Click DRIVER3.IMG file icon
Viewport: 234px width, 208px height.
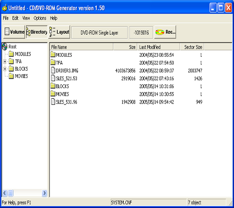click(x=53, y=70)
